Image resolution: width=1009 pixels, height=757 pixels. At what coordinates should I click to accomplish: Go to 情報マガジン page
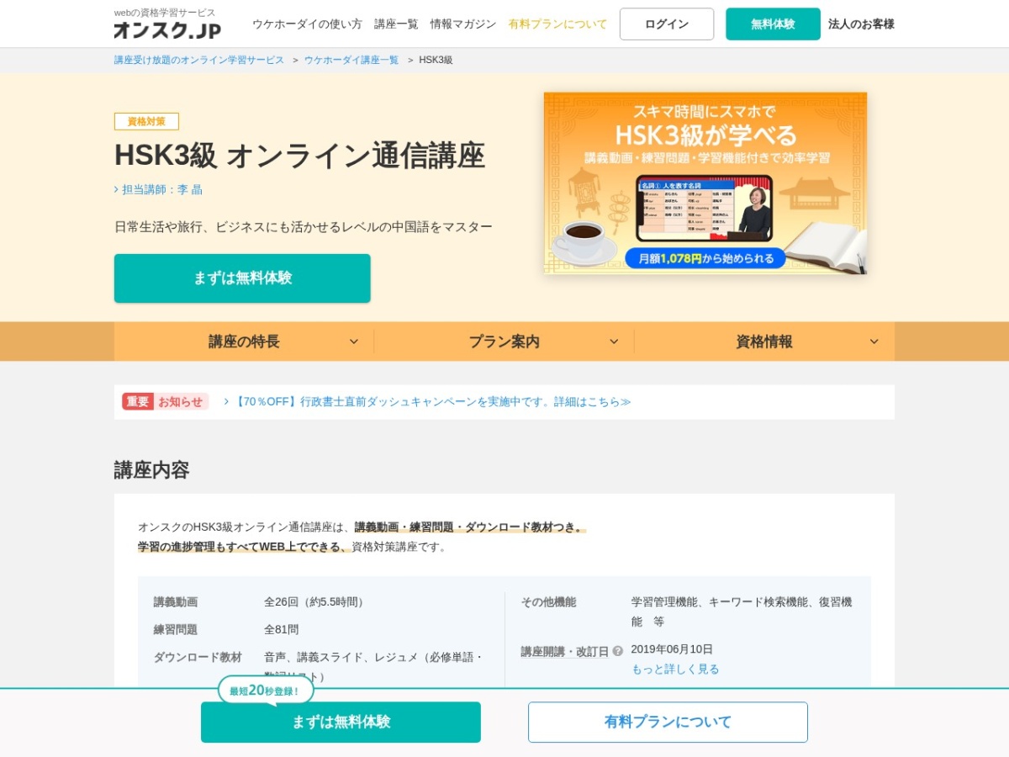click(x=463, y=24)
